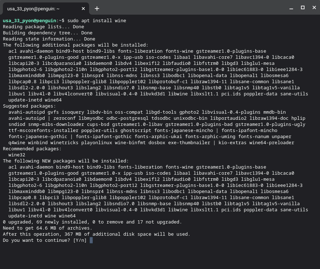Click 'ghostscript' in suggested packages
This screenshot has height=269, width=320.
(136, 131)
